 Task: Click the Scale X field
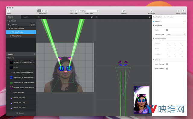pyautogui.click(x=169, y=49)
